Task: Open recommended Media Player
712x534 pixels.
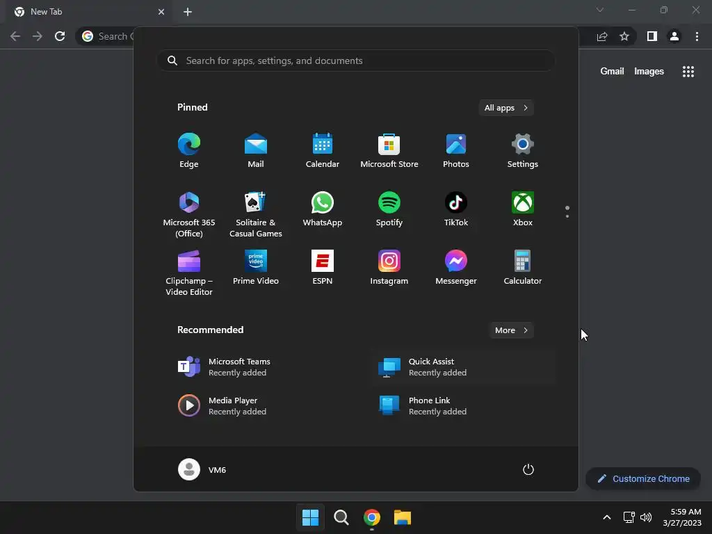Action: tap(265, 406)
